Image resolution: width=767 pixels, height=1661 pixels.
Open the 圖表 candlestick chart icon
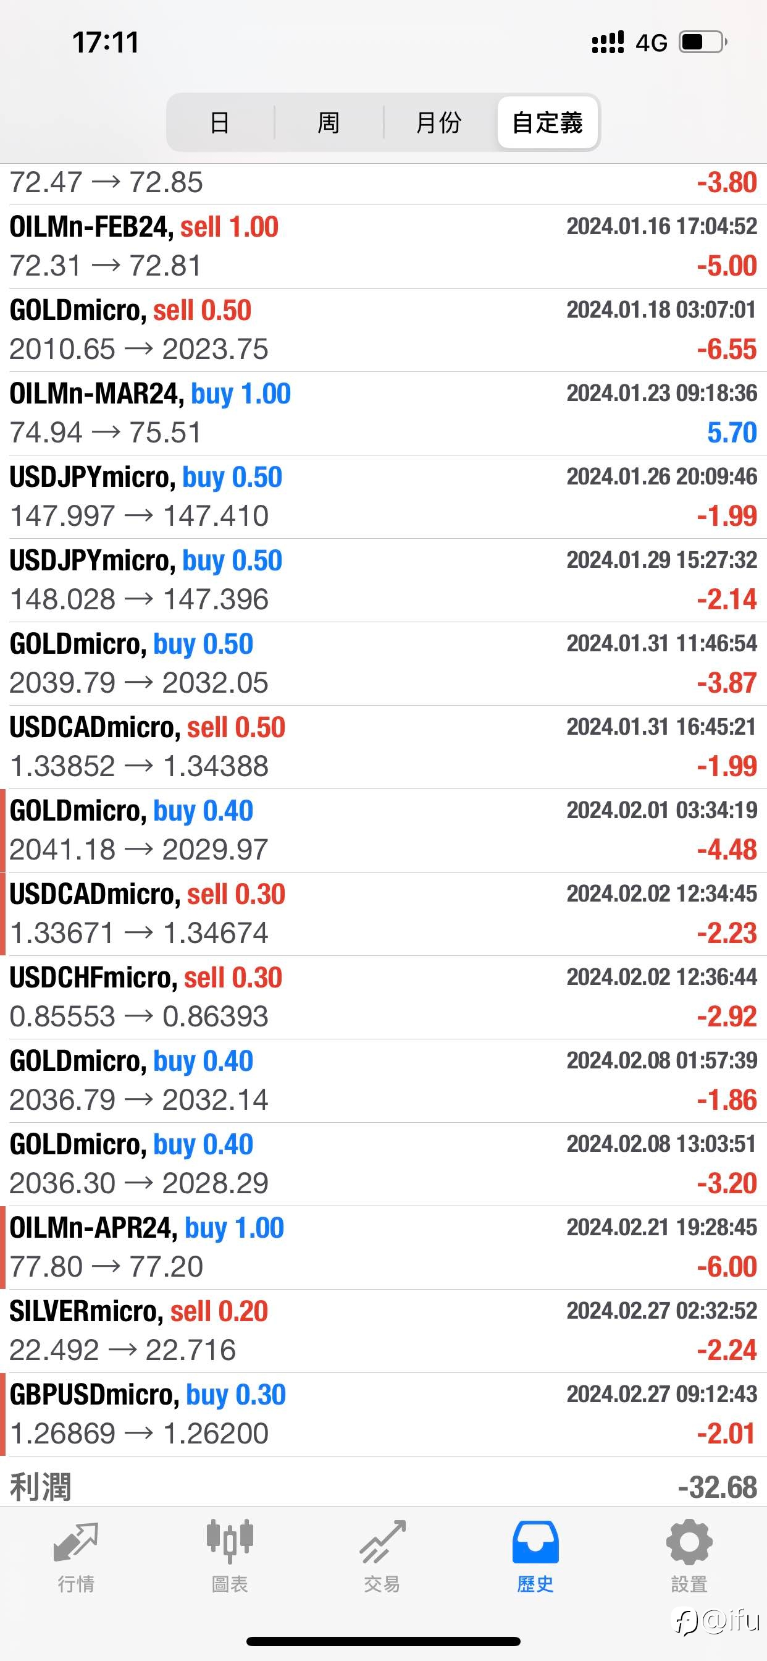[x=230, y=1542]
